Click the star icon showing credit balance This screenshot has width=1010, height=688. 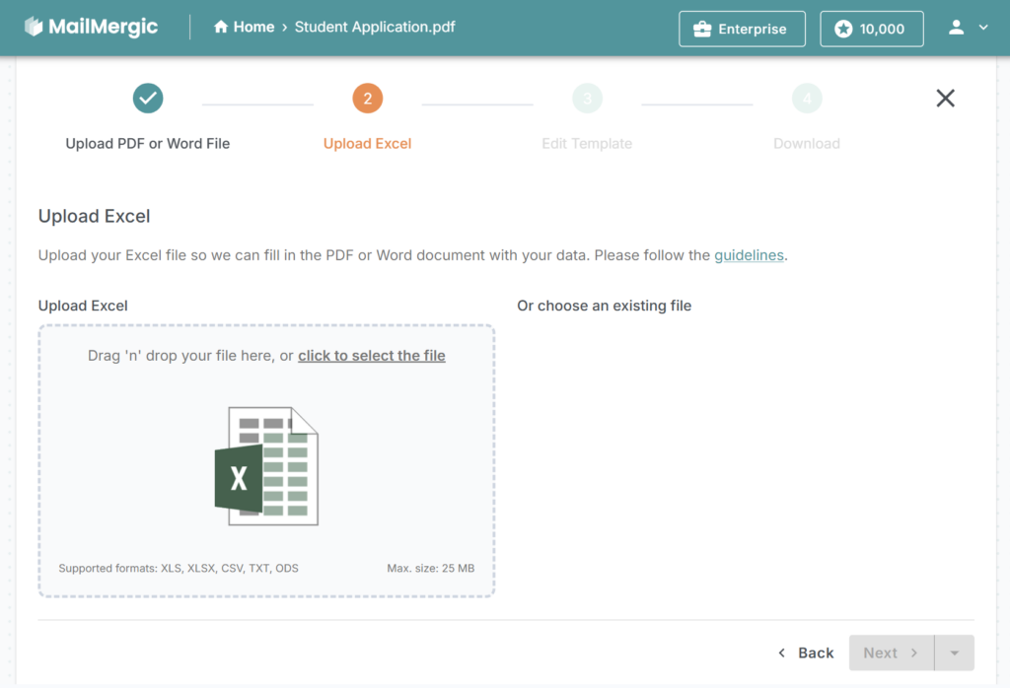pos(845,29)
